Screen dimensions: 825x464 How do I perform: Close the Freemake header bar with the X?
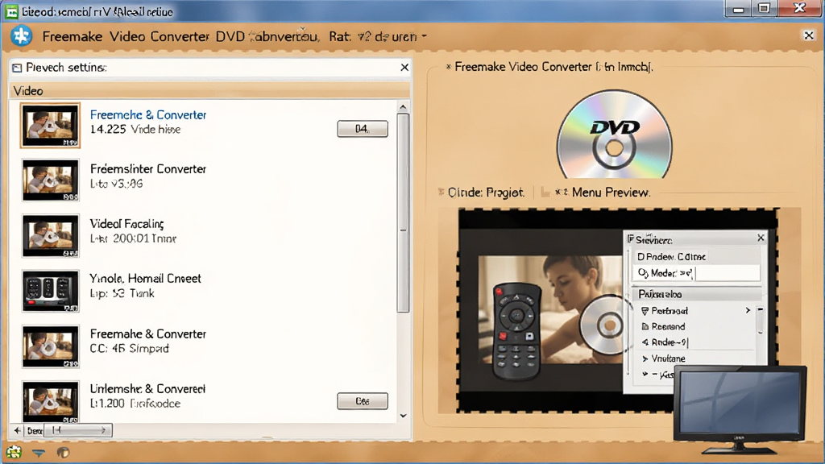(x=809, y=35)
